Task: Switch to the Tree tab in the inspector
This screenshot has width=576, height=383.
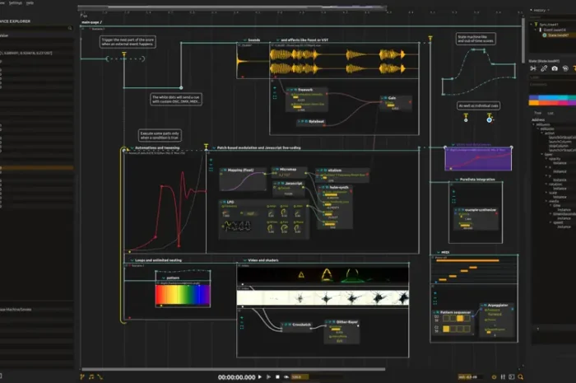Action: tap(537, 112)
